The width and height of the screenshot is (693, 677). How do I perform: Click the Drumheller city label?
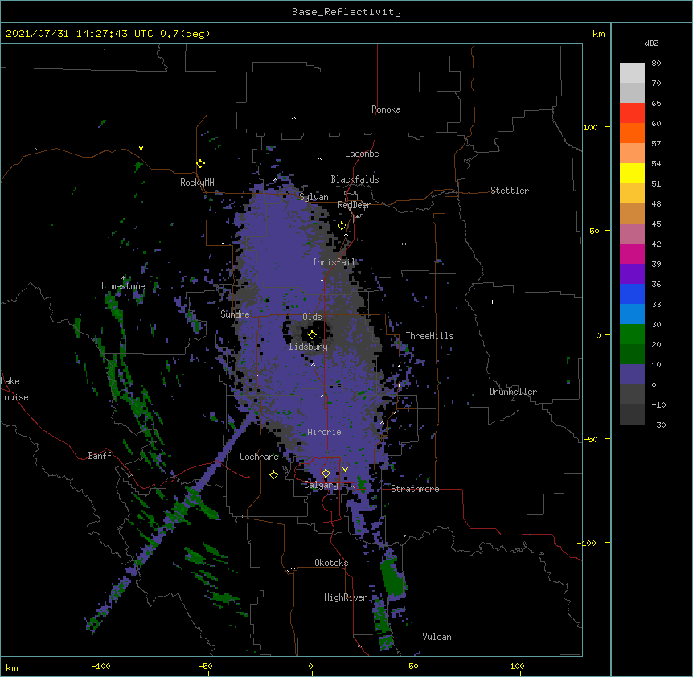(513, 392)
